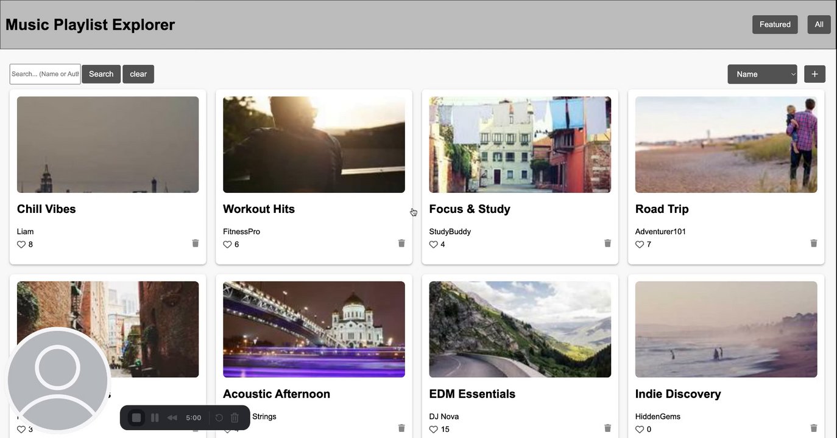837x438 pixels.
Task: Click the heart icon beside the 3 likes count
Action: click(21, 429)
